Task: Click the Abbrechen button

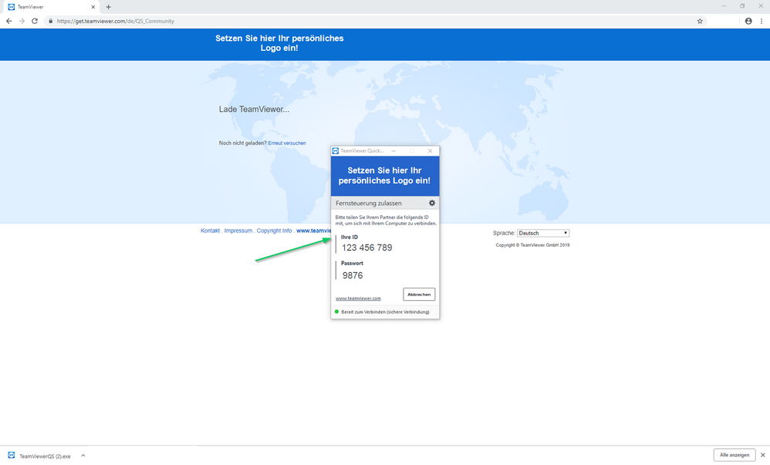Action: [419, 294]
